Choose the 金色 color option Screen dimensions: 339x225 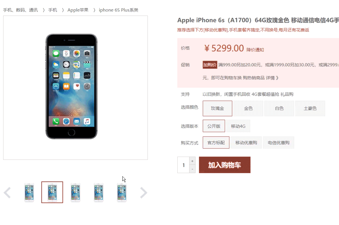tap(248, 108)
